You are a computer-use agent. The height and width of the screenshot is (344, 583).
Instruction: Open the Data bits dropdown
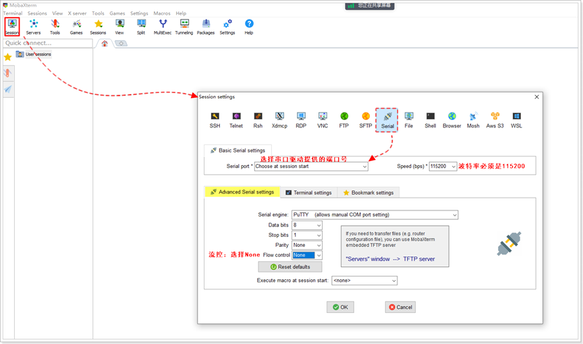pyautogui.click(x=307, y=225)
